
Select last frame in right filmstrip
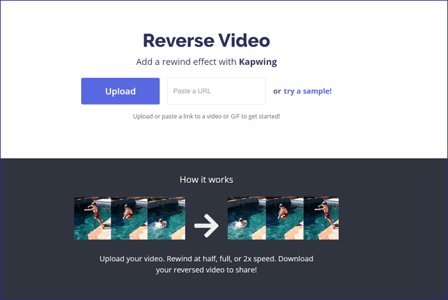(321, 218)
